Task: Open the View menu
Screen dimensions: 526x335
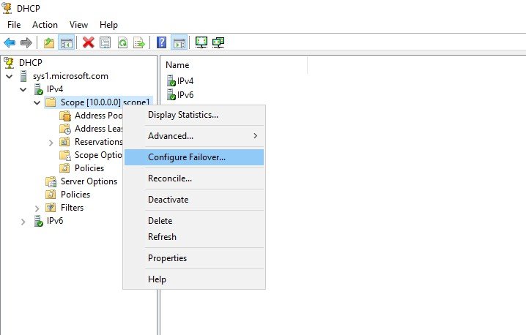Action: 79,25
